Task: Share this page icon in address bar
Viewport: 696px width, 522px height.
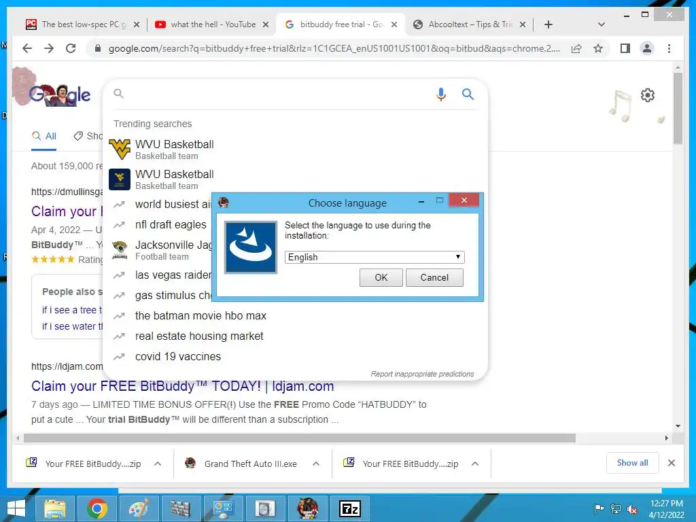Action: coord(576,48)
